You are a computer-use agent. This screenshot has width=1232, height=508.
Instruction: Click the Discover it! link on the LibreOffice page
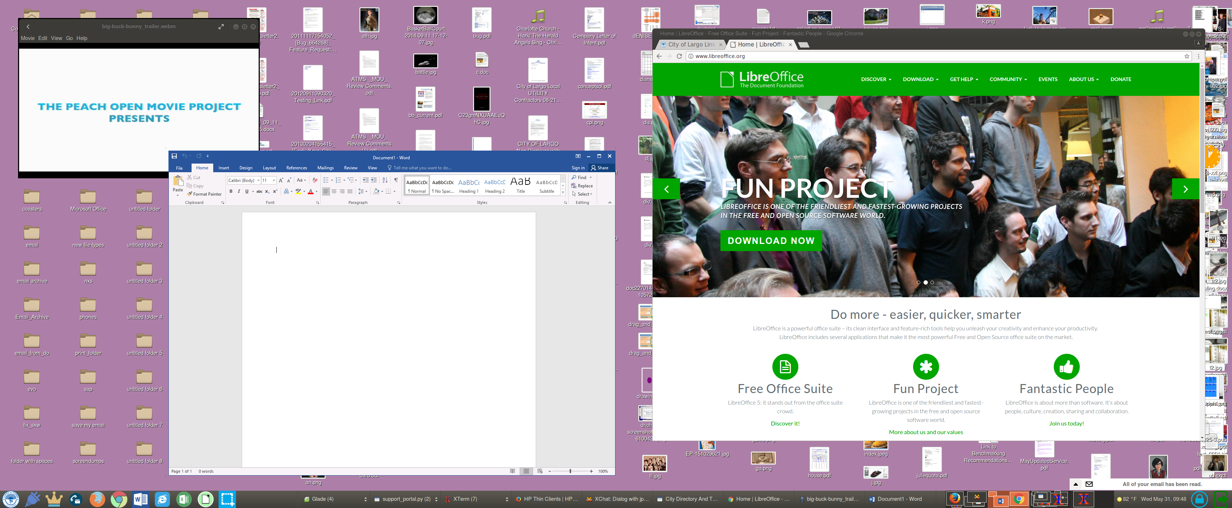[x=785, y=423]
